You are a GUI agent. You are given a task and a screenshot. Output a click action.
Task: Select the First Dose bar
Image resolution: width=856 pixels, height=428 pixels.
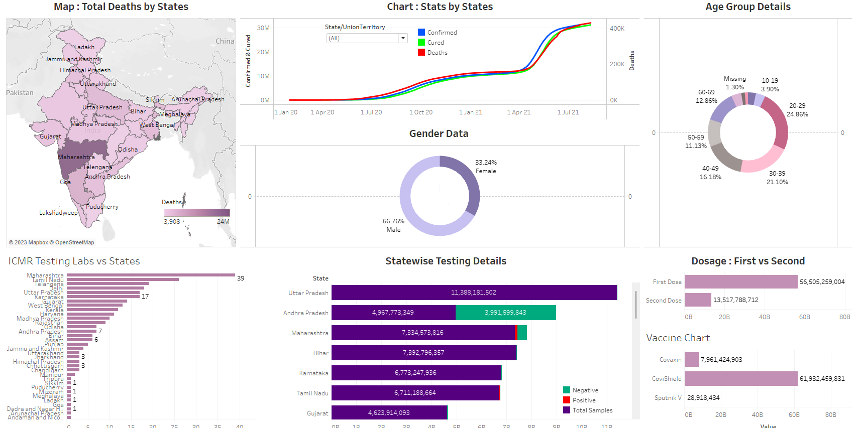740,282
